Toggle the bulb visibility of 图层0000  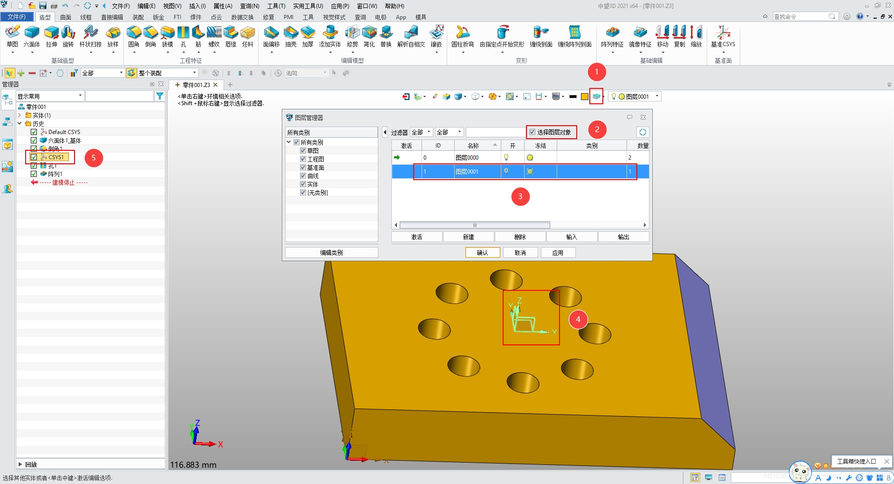(x=506, y=157)
